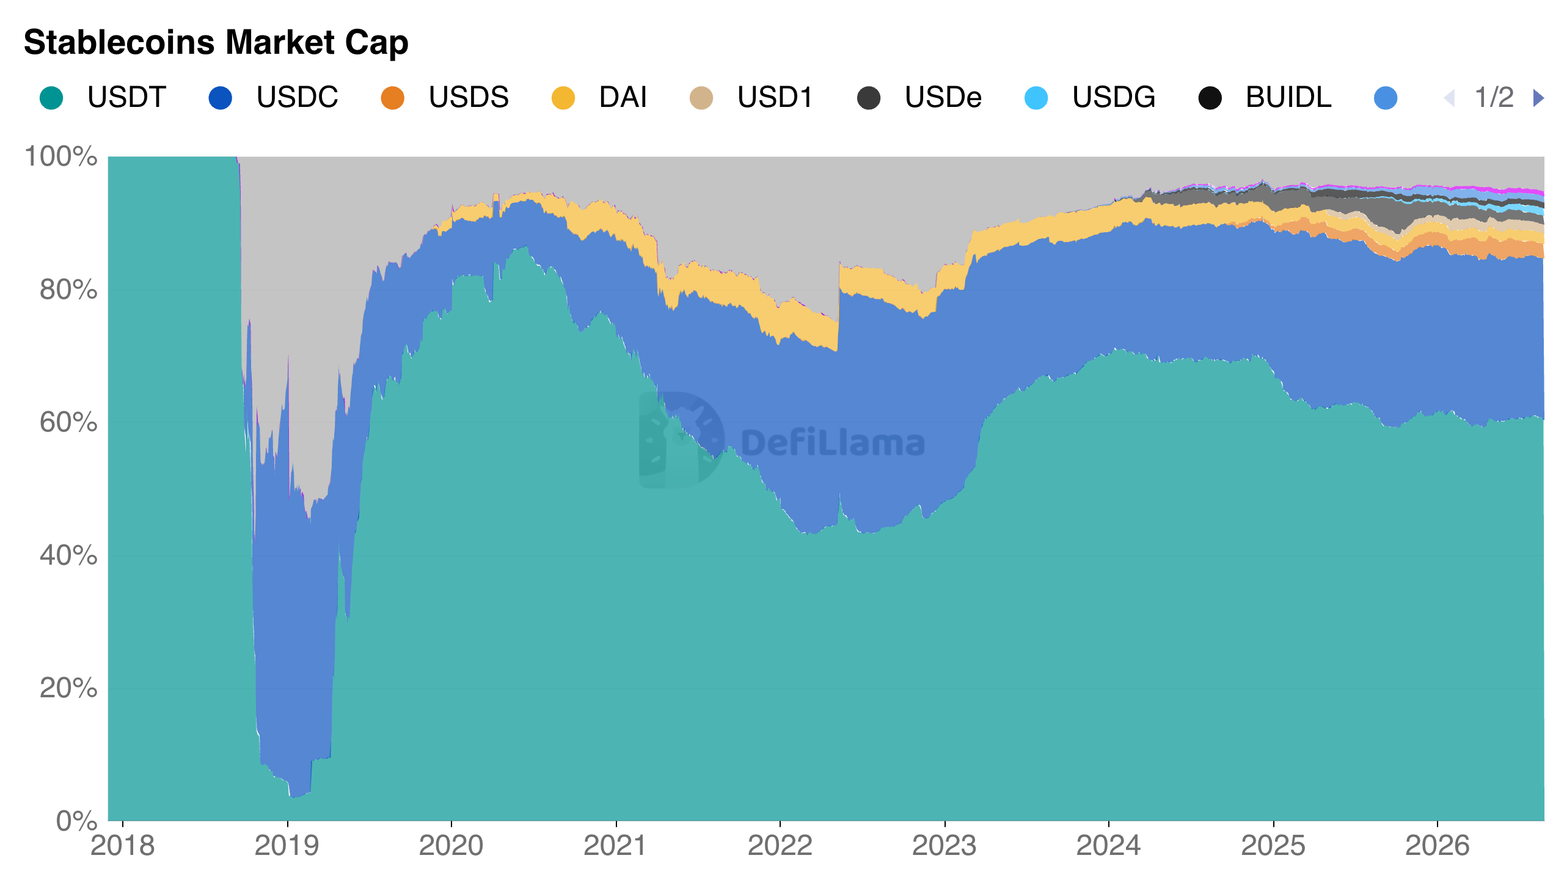Viewport: 1564px width, 880px height.
Task: Click the USDe dark gray legend dot
Action: click(x=869, y=98)
